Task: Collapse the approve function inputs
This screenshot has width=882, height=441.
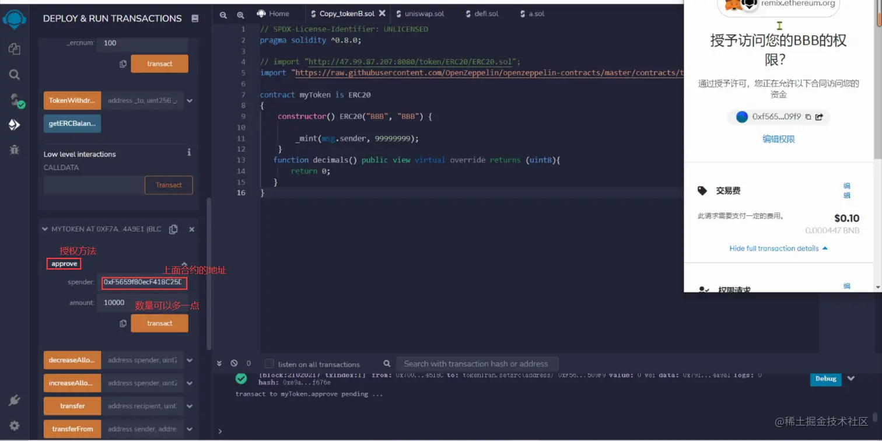Action: click(x=184, y=264)
